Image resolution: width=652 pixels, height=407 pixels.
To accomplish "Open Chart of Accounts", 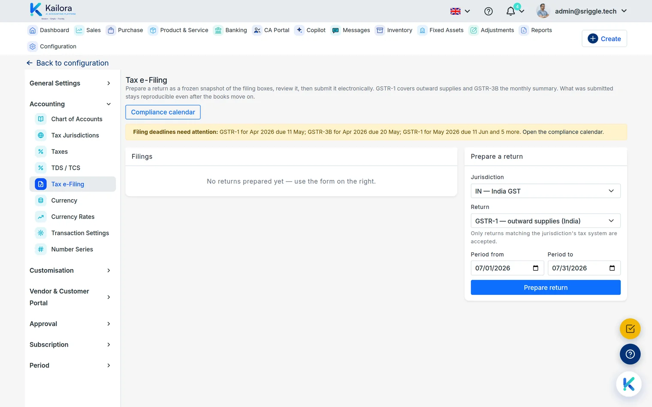I will click(73, 119).
